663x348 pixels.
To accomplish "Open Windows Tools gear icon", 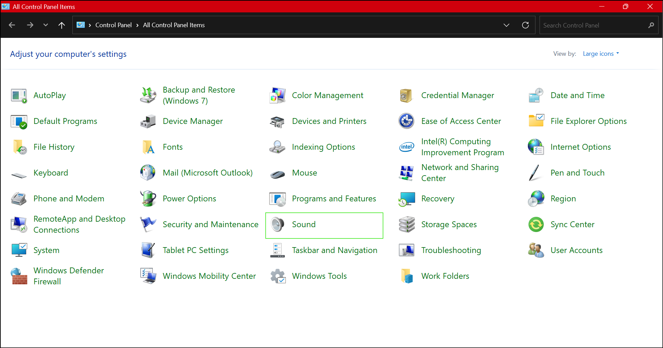I will point(278,276).
